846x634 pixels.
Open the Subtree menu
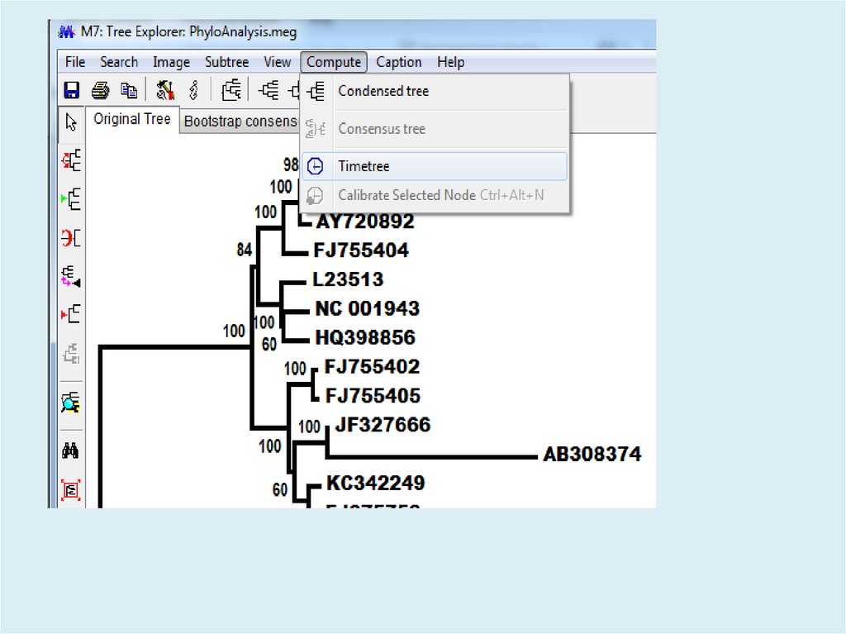[x=226, y=62]
